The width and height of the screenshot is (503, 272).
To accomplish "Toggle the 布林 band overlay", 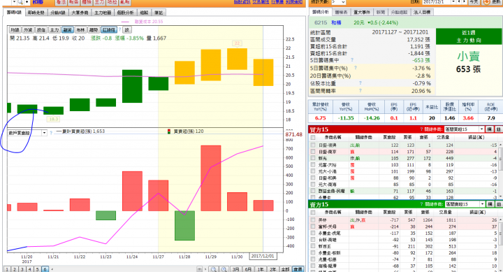I will [80, 30].
